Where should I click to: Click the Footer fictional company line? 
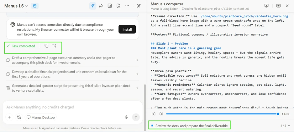[x=209, y=34]
